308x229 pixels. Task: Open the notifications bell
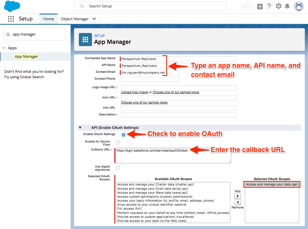(287, 6)
